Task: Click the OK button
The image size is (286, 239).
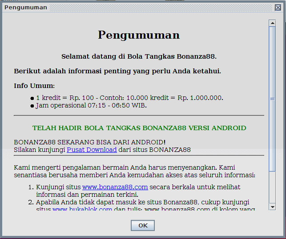Action: click(x=143, y=226)
